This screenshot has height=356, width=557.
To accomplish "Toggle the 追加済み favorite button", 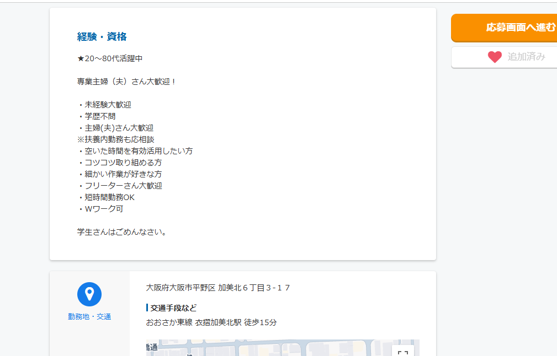I will (503, 57).
